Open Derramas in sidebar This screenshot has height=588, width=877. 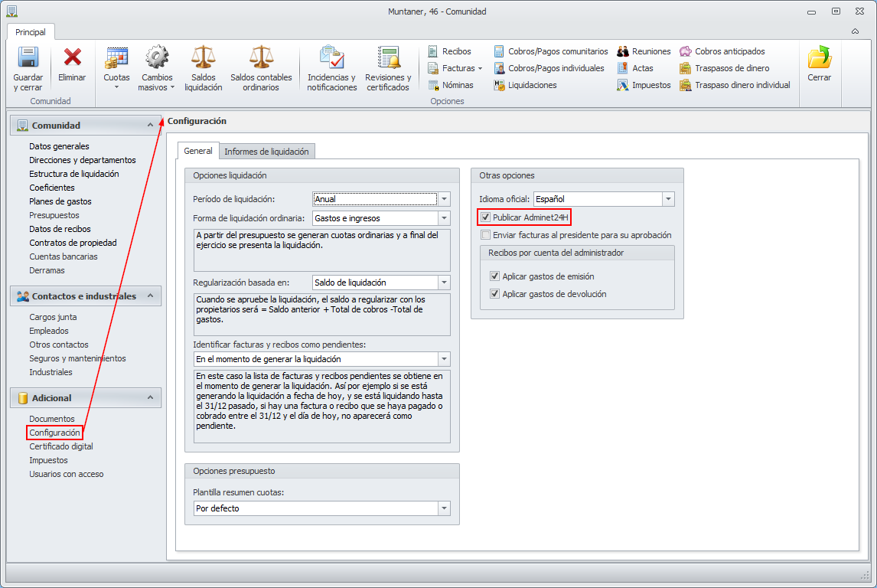click(47, 270)
